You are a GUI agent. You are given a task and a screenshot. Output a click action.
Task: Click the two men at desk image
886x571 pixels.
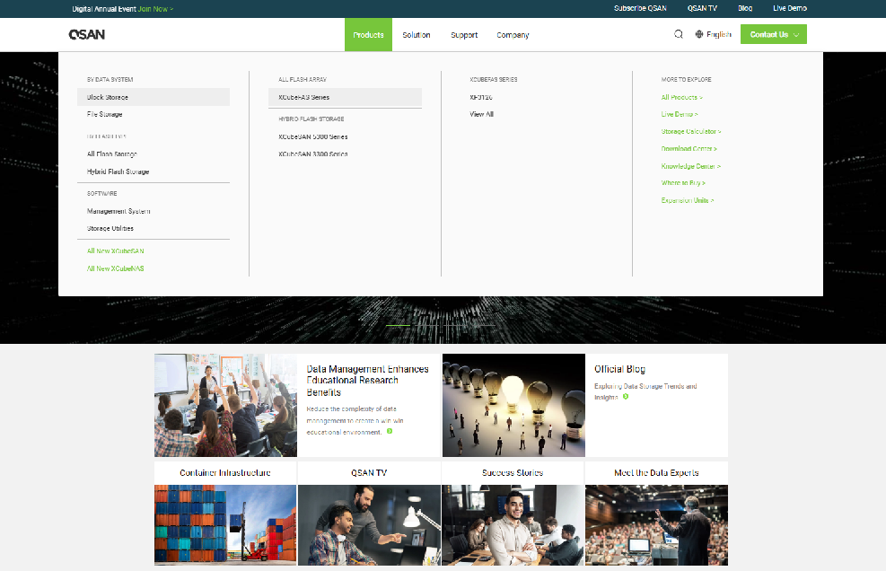tap(369, 525)
